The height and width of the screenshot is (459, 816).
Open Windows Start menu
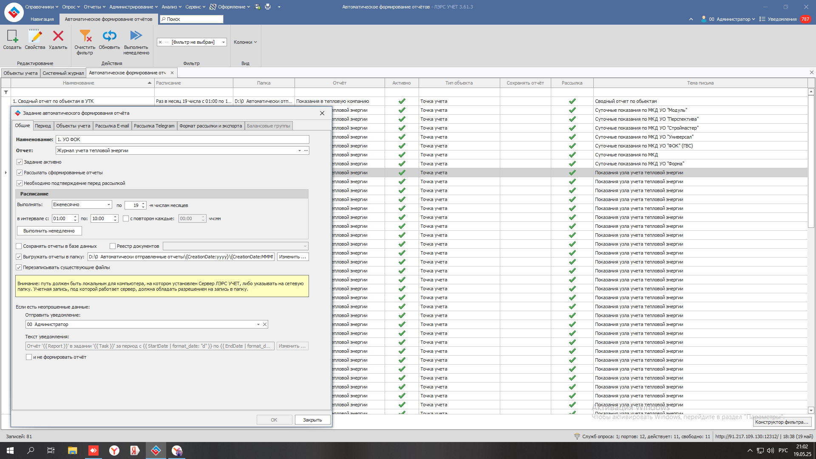(x=10, y=450)
